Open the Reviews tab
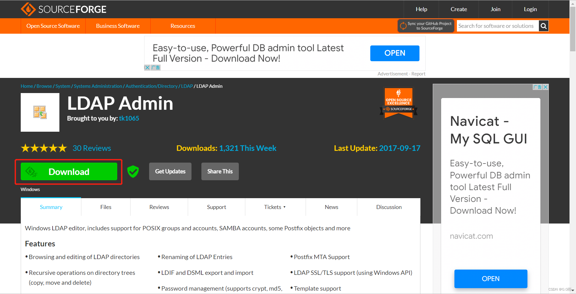Image resolution: width=576 pixels, height=294 pixels. (159, 207)
